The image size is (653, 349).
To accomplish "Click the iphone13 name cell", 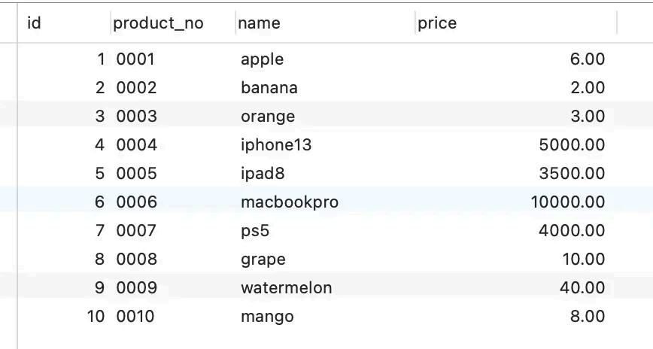I will [275, 145].
